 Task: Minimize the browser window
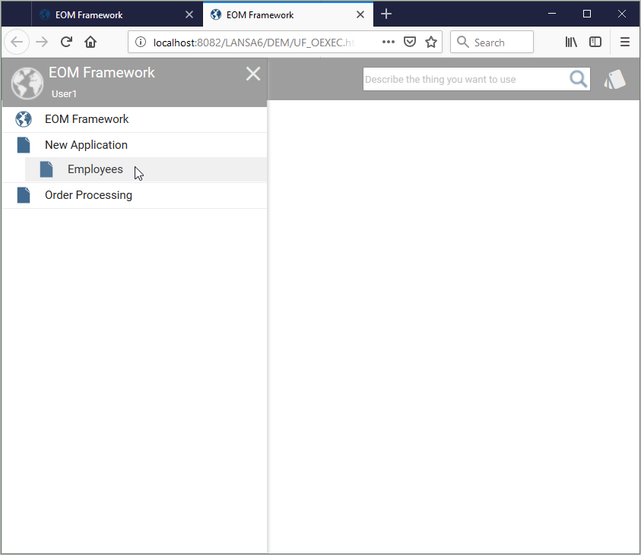pos(552,14)
